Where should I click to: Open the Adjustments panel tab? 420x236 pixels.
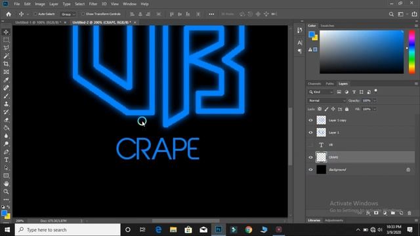pos(334,220)
